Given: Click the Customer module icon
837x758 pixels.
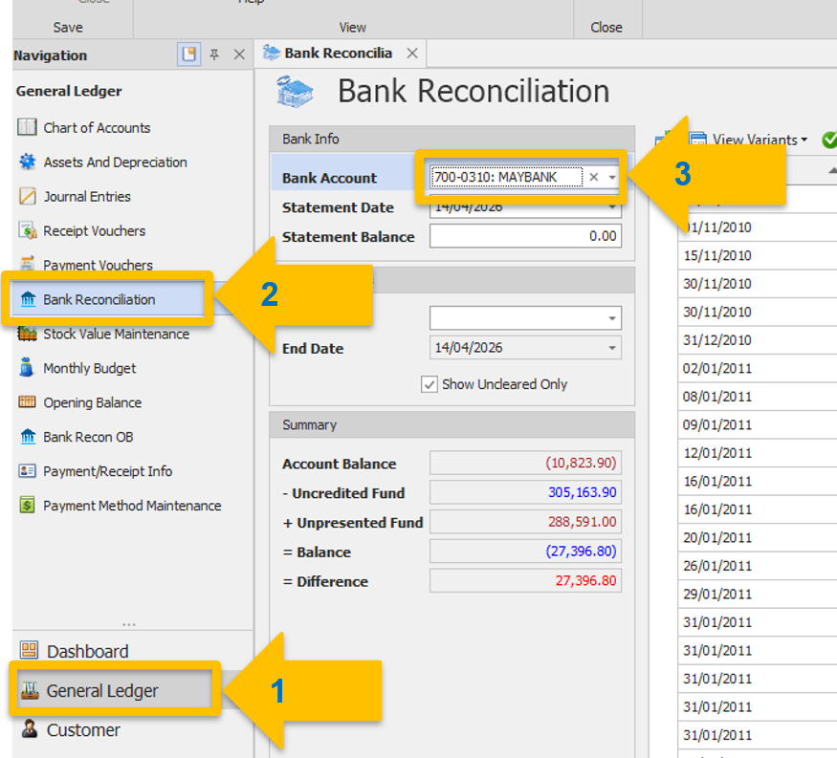Looking at the screenshot, I should [x=30, y=729].
